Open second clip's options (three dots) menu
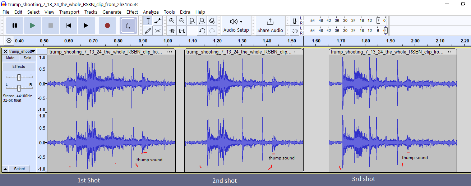Viewport: 471px width, 186px height. coord(297,52)
